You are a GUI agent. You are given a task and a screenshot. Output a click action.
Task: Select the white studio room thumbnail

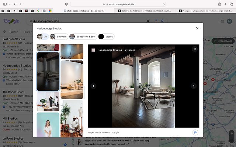(x=72, y=79)
